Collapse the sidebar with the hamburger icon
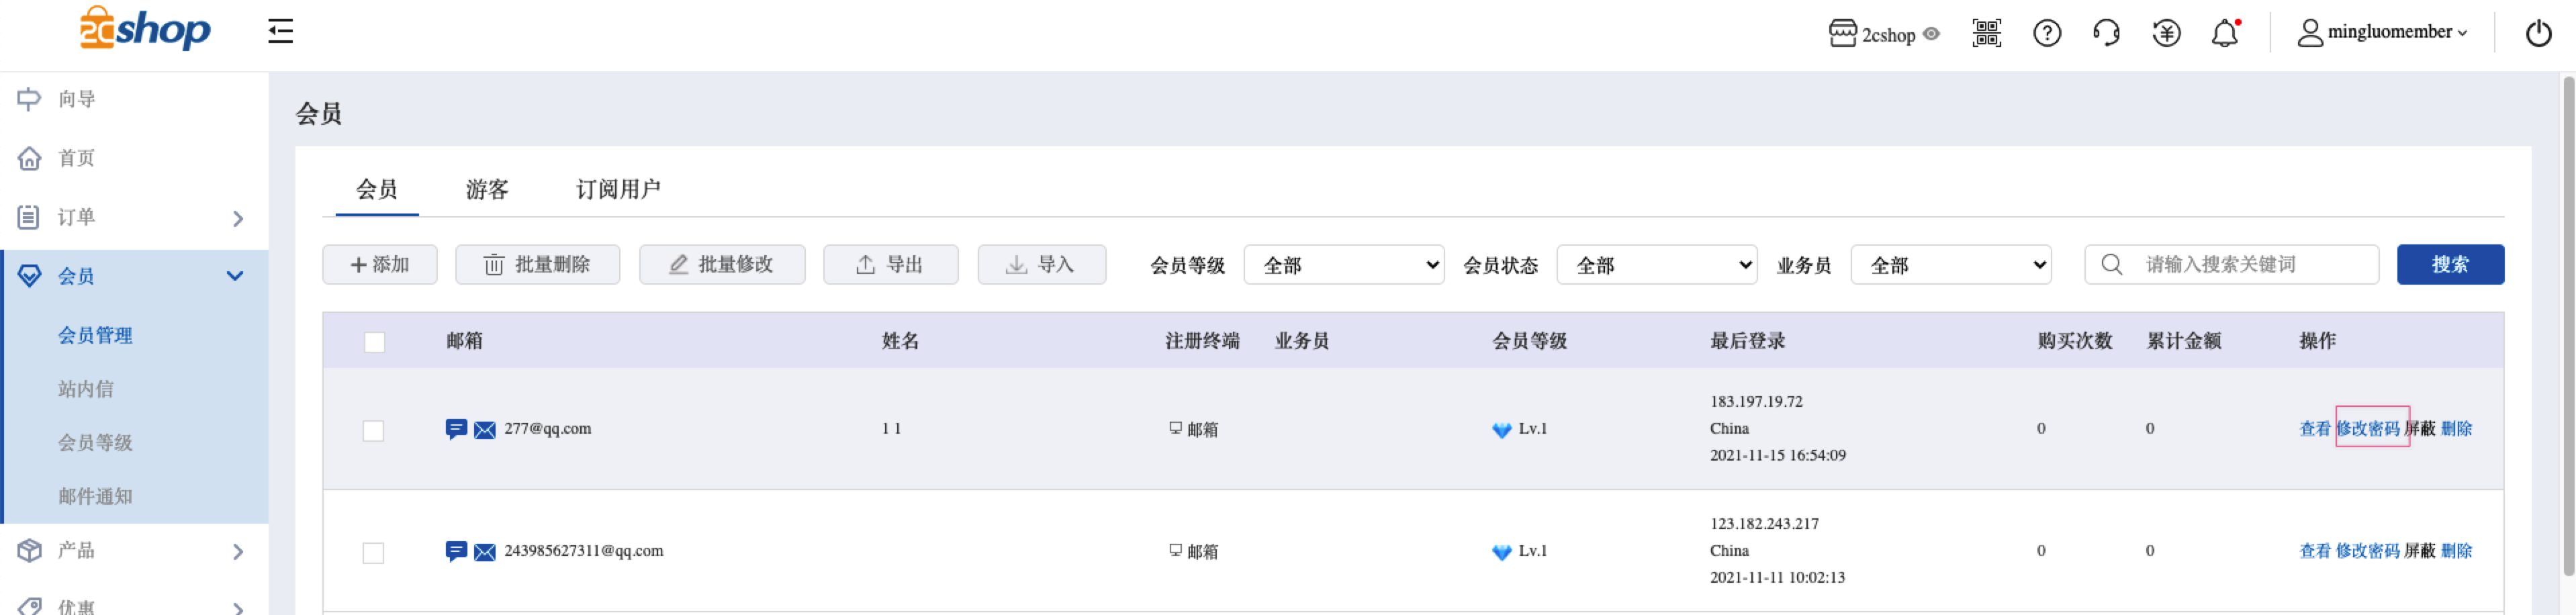 click(280, 31)
